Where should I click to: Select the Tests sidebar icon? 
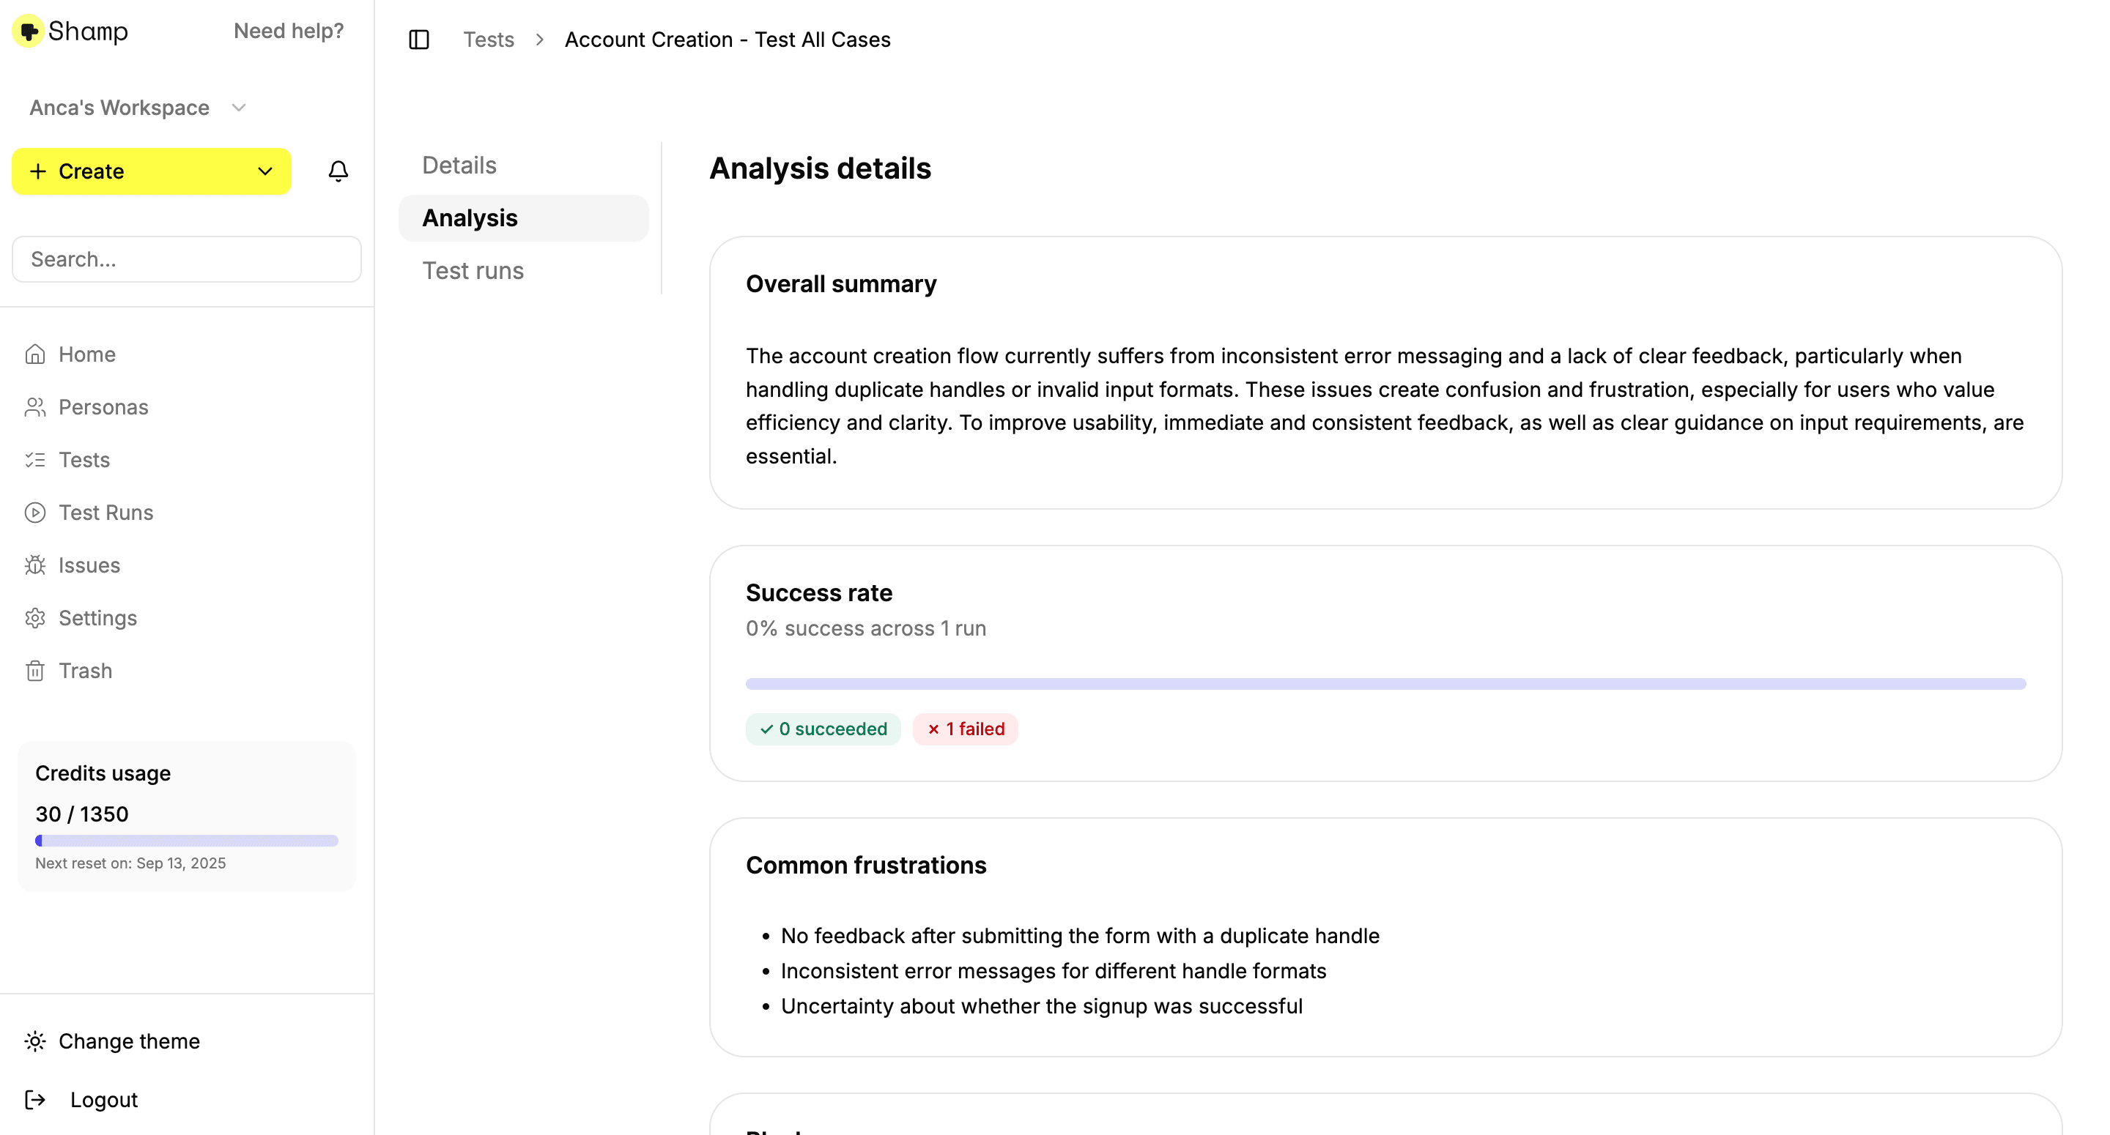(36, 459)
